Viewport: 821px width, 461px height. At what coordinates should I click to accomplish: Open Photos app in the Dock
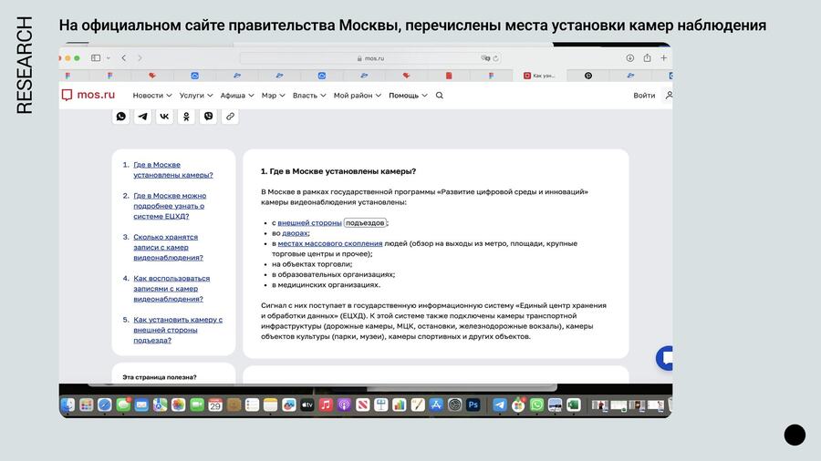pos(179,405)
